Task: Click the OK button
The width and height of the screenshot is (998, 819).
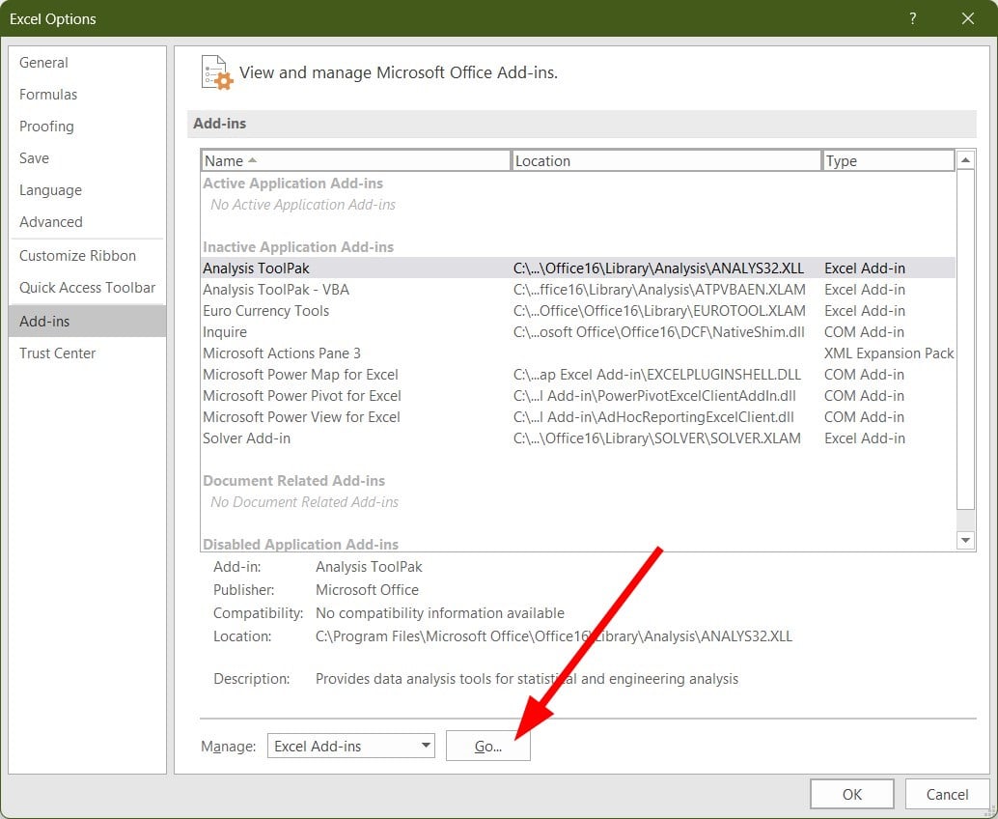Action: [x=851, y=794]
